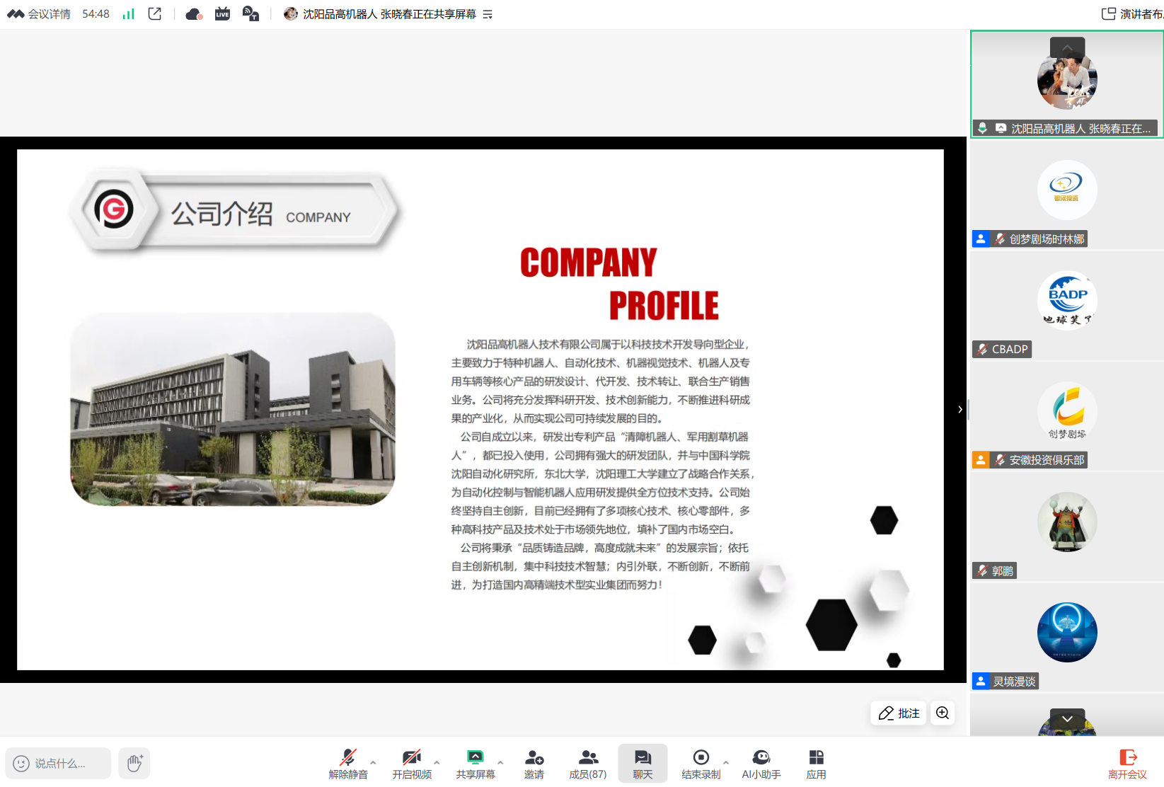This screenshot has height=787, width=1164.
Task: Open meeting details (会议详情)
Action: point(39,14)
